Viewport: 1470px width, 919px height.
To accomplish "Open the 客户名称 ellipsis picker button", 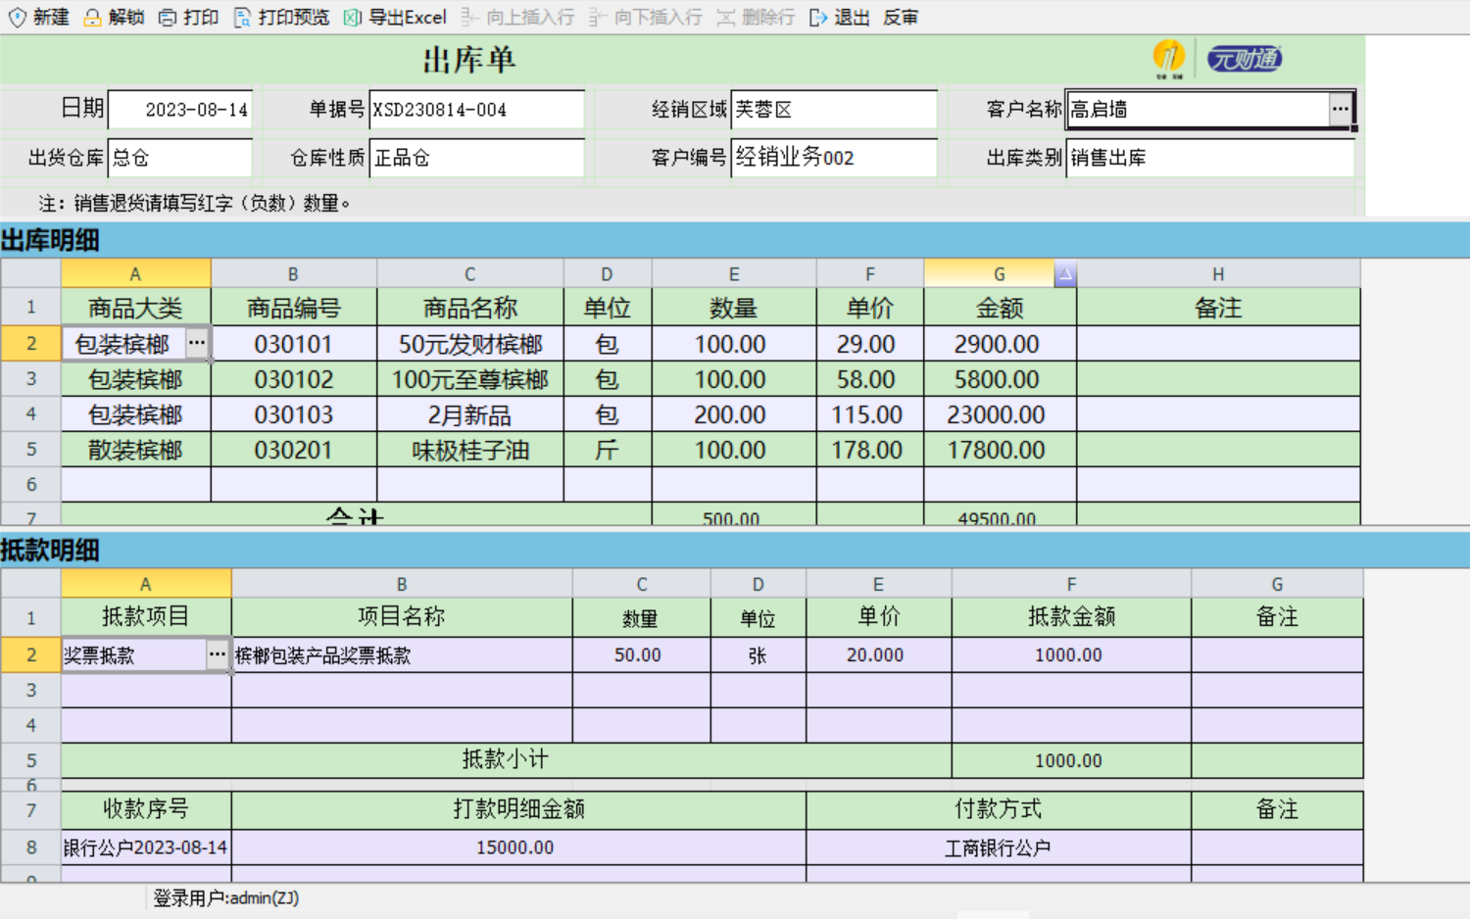I will pyautogui.click(x=1340, y=109).
